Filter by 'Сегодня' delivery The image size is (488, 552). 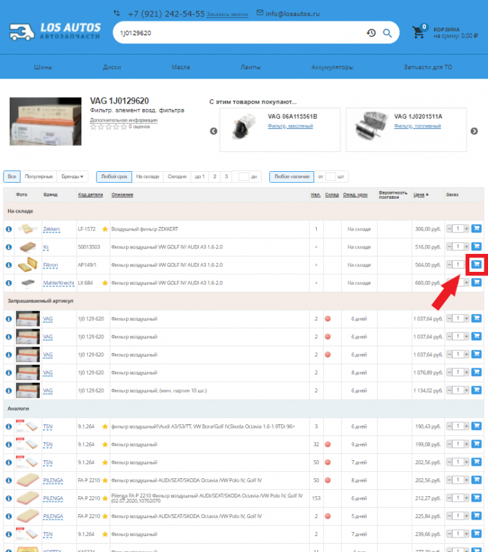tap(177, 177)
